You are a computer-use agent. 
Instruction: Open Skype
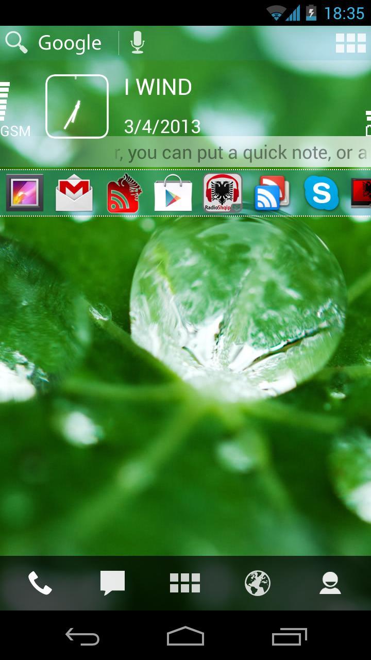pos(321,193)
